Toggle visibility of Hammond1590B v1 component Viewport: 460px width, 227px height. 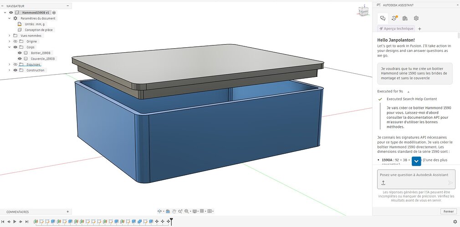[x=11, y=13]
